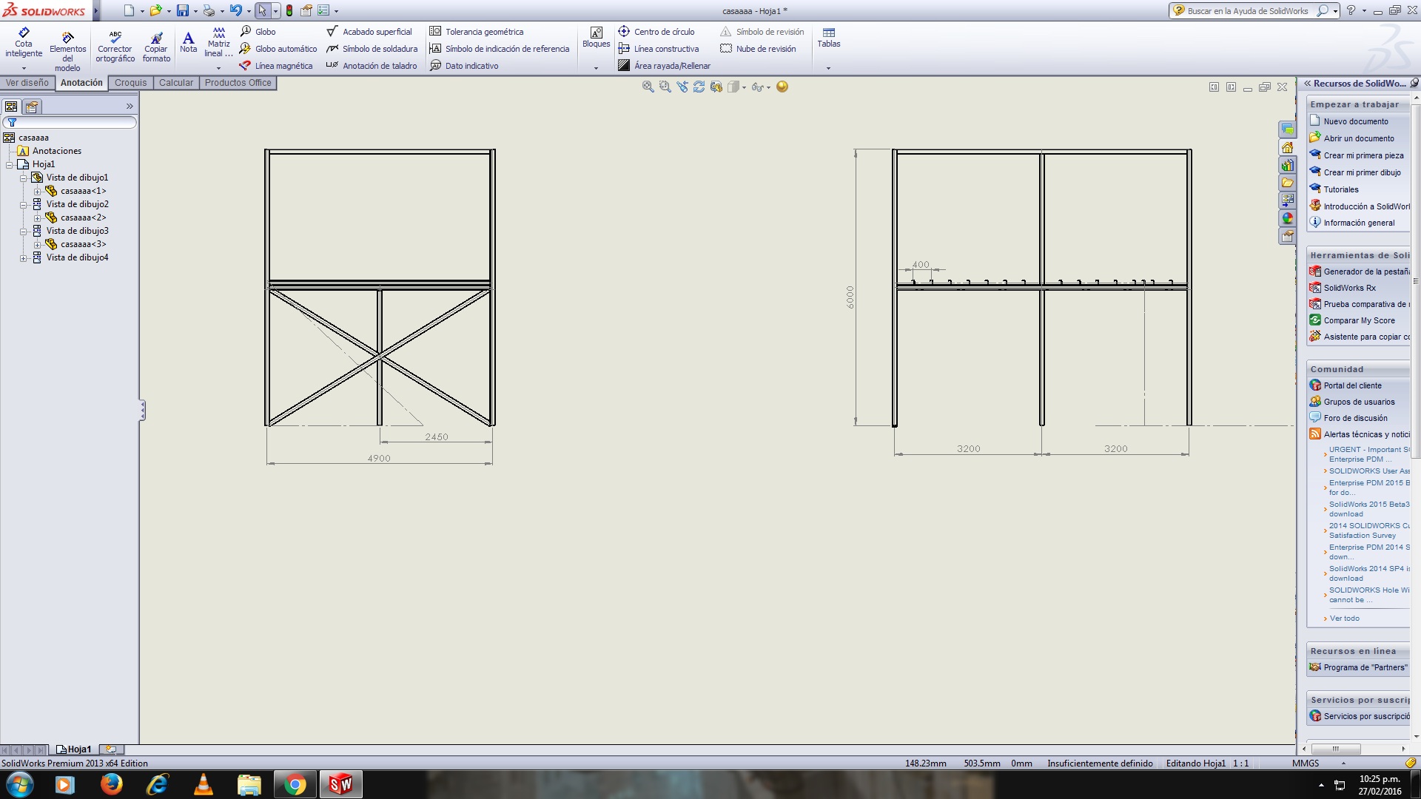This screenshot has height=799, width=1421.
Task: Open the Tutoriales link
Action: [x=1340, y=189]
